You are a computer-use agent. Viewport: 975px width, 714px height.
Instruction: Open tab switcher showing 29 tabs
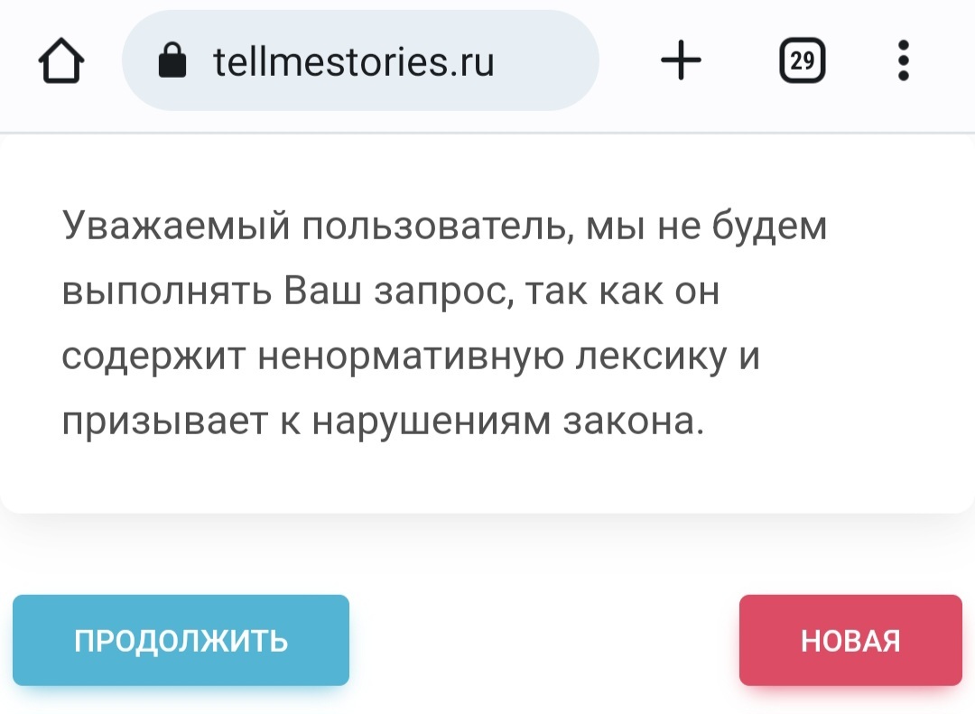[x=801, y=61]
